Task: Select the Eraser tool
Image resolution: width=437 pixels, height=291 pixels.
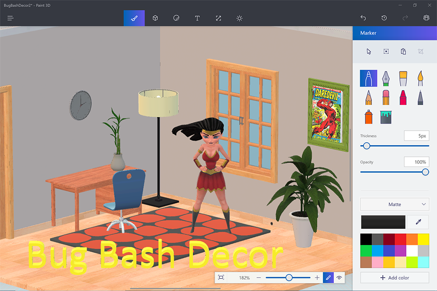Action: tap(386, 97)
